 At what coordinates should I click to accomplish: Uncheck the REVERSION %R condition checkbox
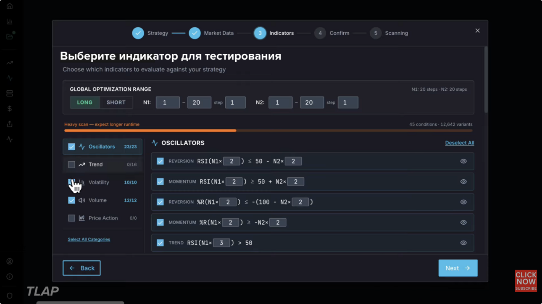click(160, 202)
